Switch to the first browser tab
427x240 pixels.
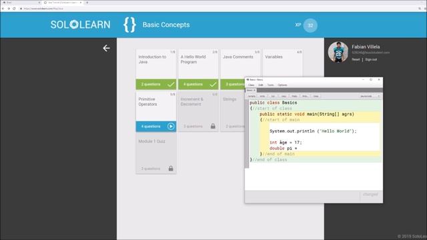coord(21,3)
